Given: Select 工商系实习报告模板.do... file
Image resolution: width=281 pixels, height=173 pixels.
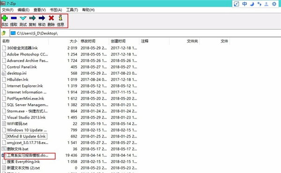Looking at the screenshot, I should pos(28,155).
